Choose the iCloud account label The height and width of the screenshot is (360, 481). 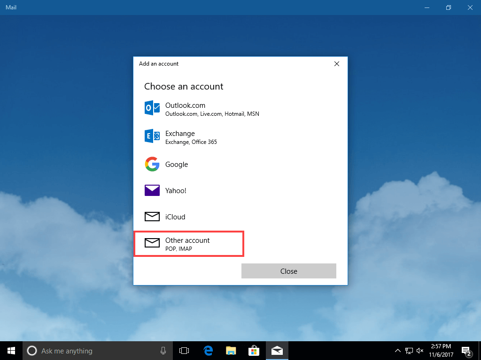coord(175,217)
